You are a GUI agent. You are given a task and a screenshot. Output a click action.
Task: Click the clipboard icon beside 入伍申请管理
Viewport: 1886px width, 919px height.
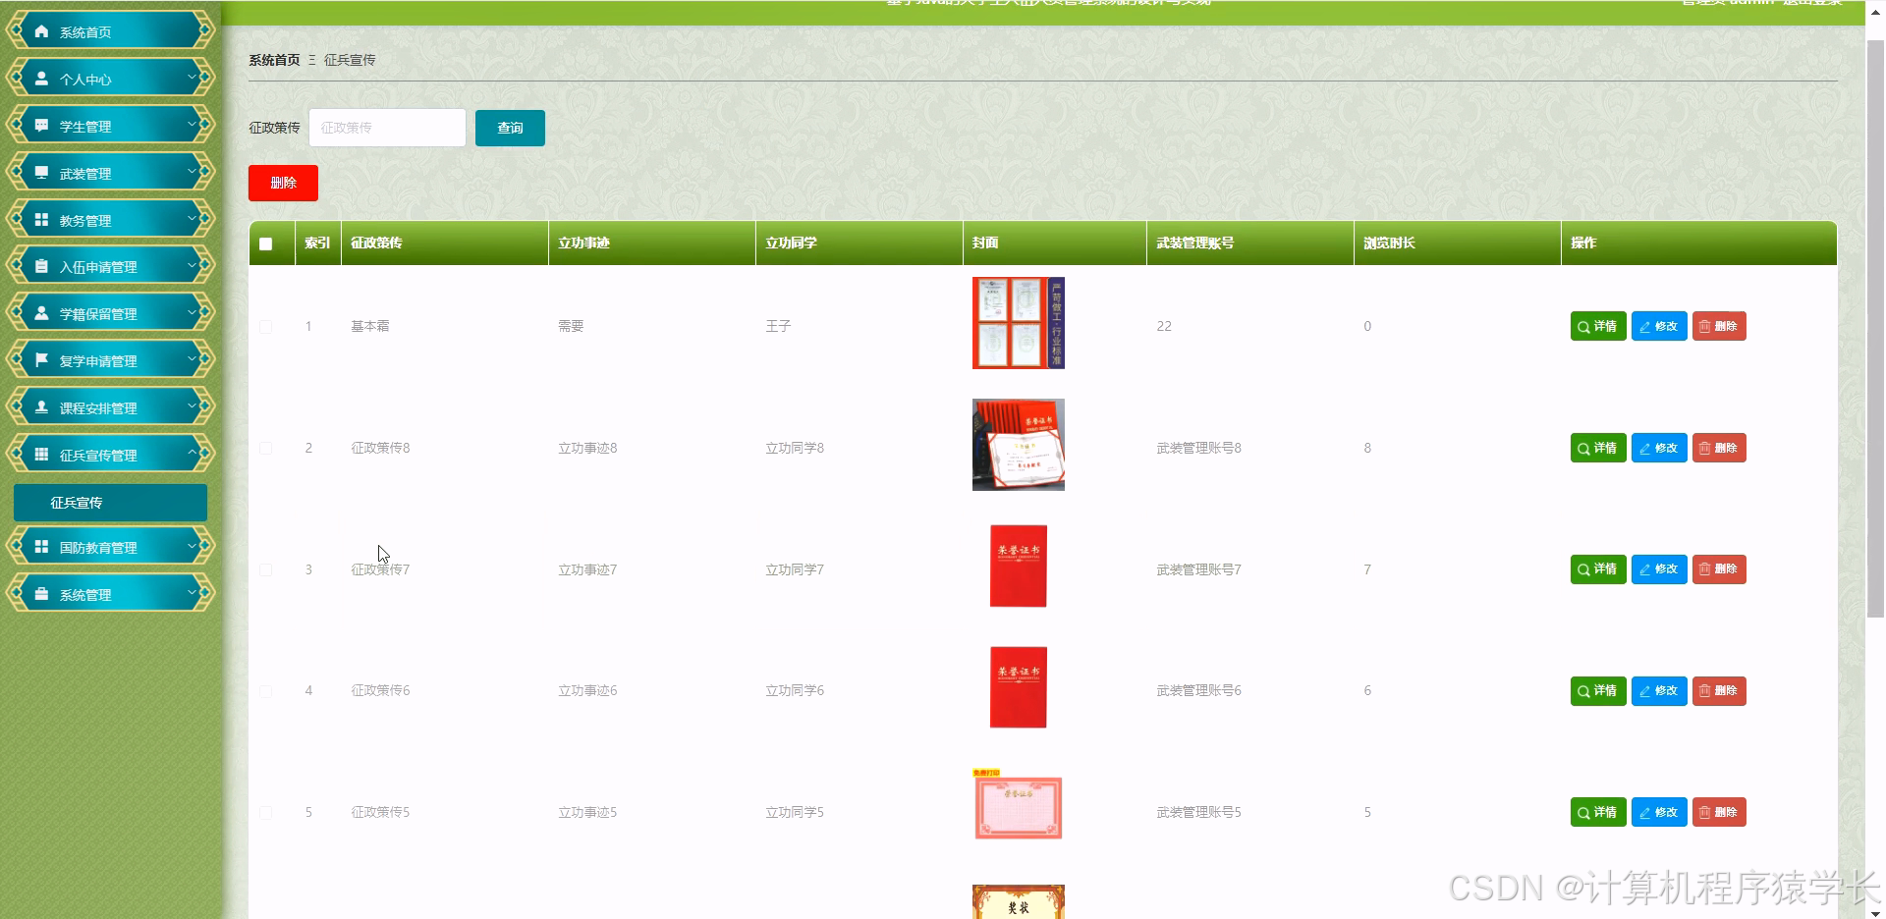41,266
